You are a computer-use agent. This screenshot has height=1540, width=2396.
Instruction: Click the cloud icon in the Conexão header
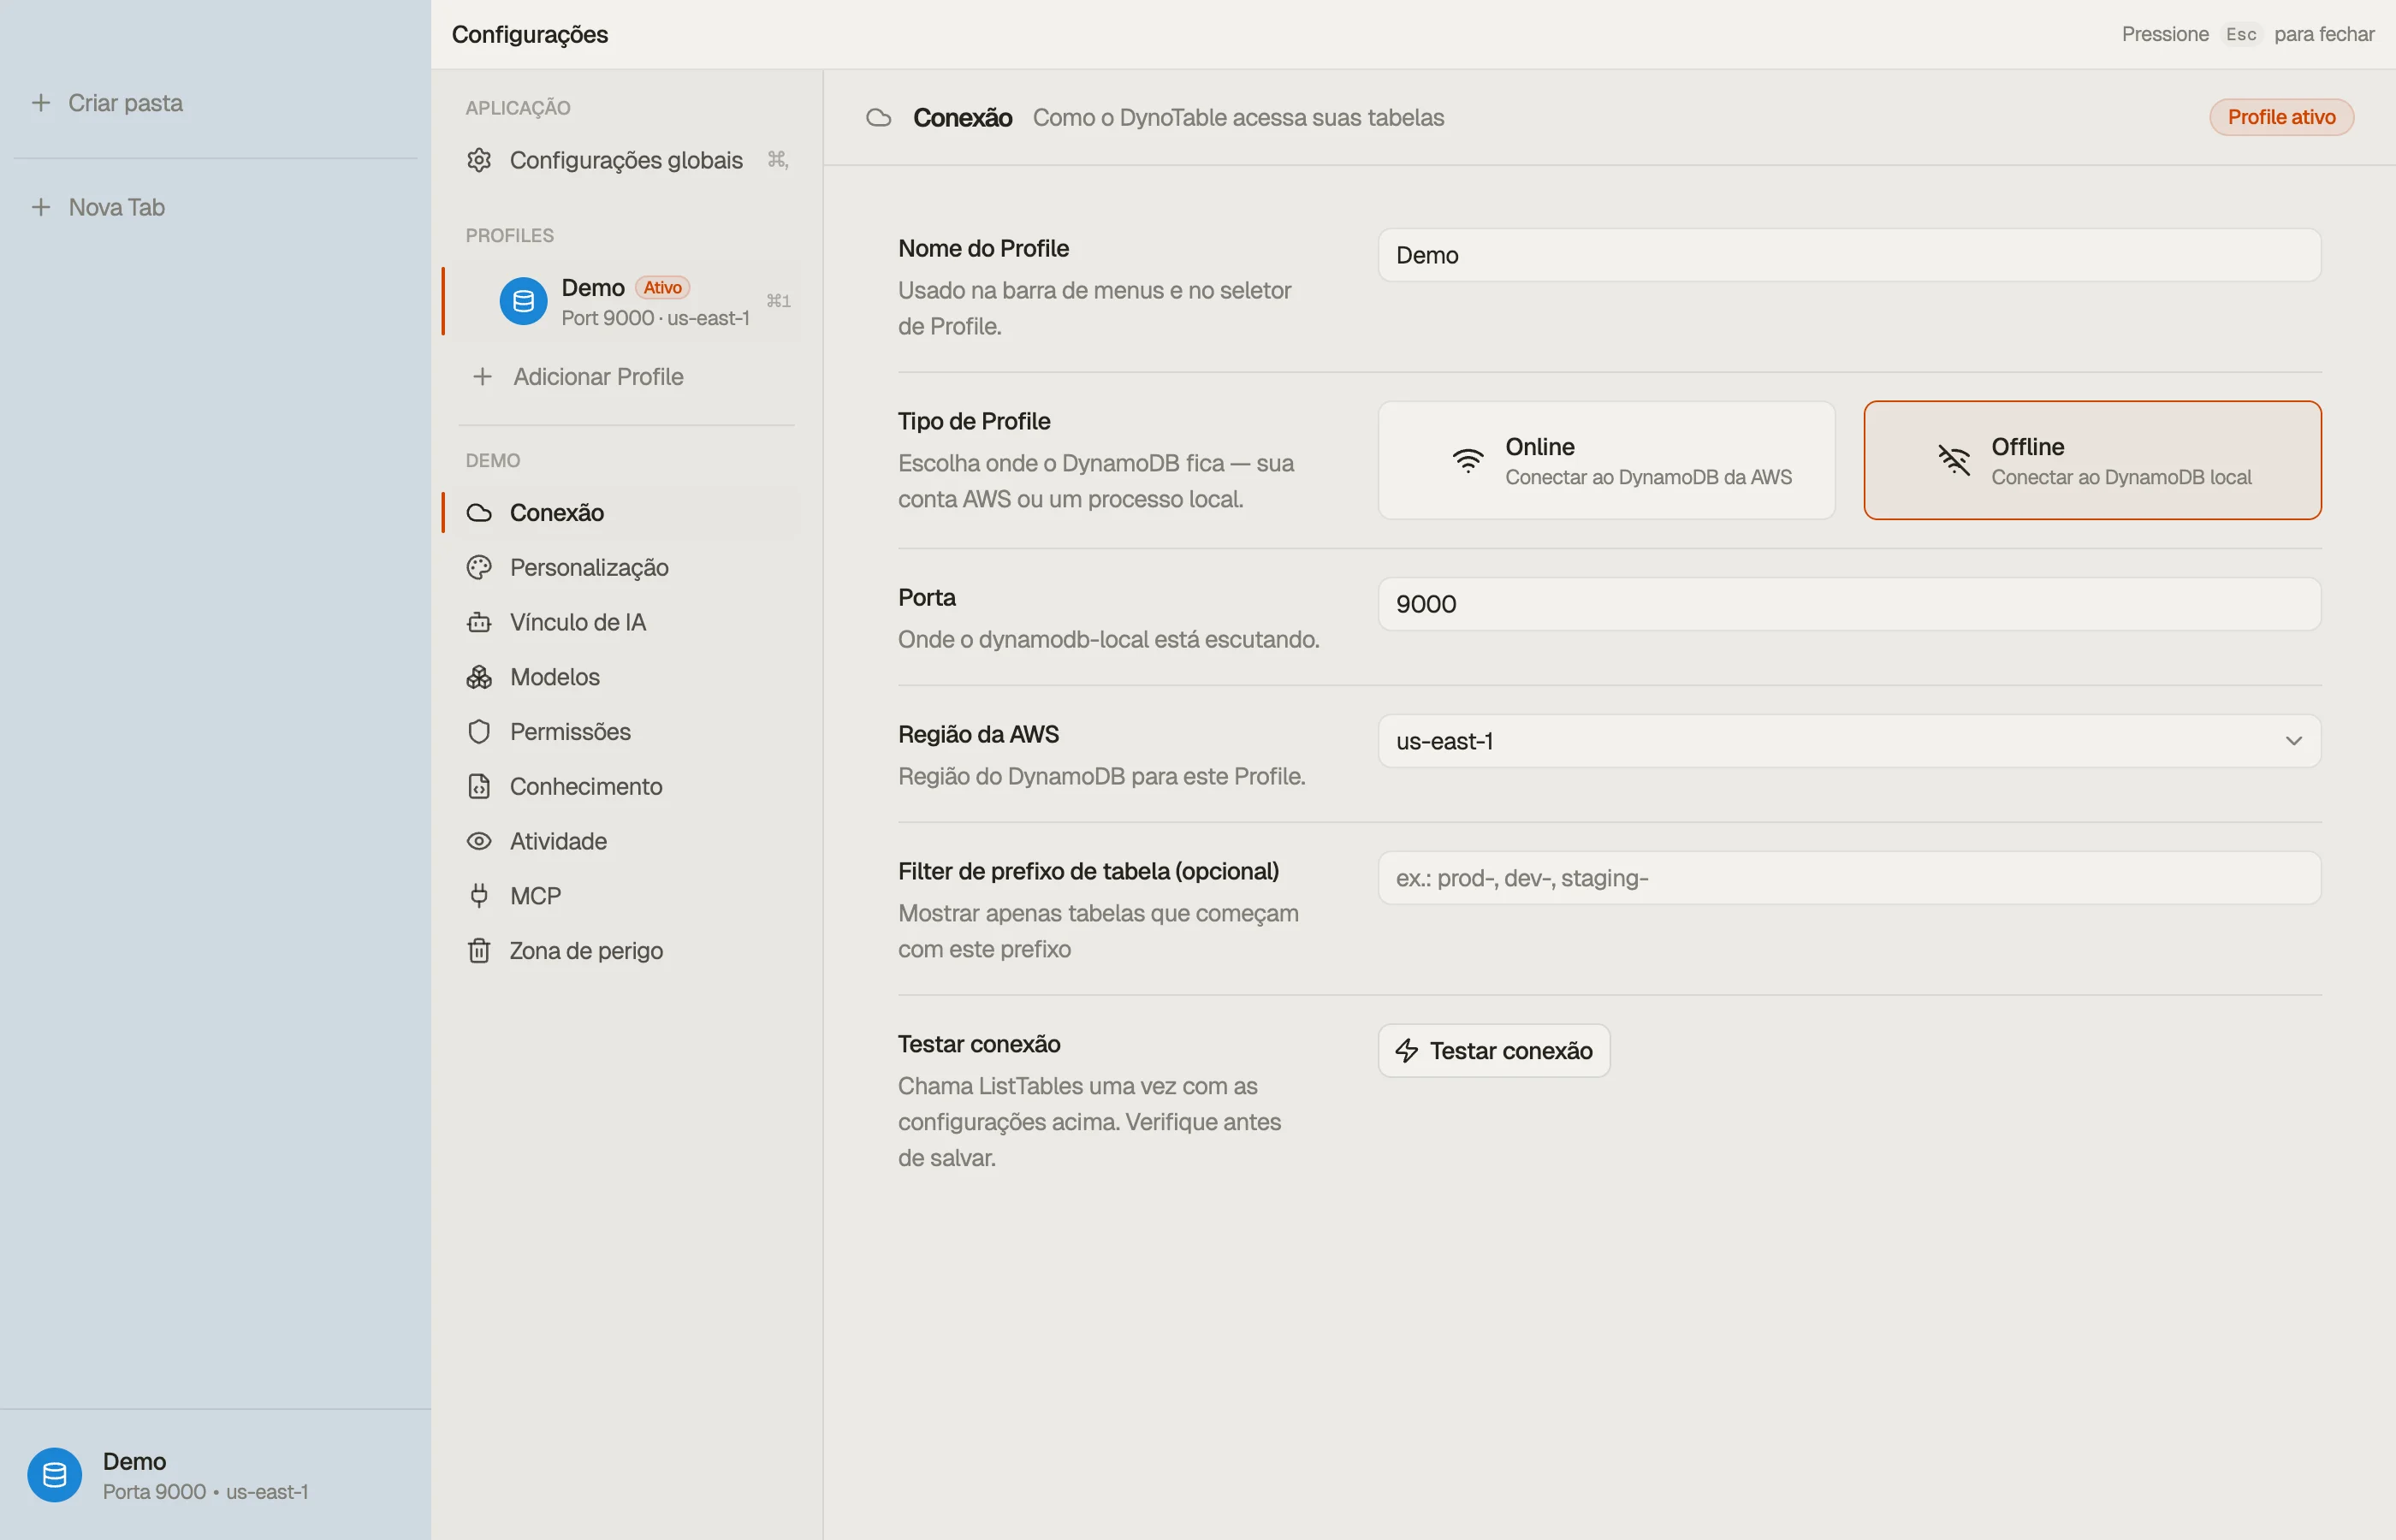point(878,118)
